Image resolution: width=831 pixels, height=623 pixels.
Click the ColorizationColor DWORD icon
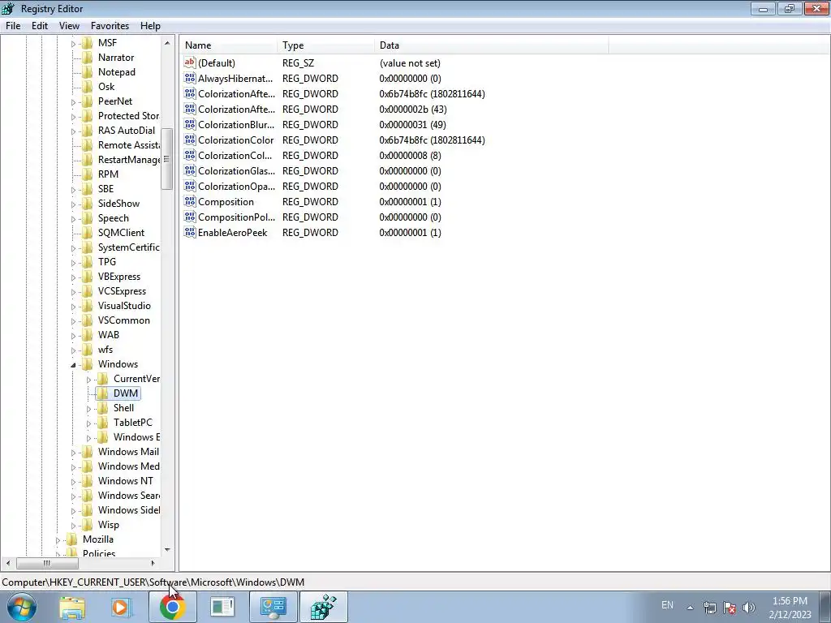pyautogui.click(x=190, y=140)
